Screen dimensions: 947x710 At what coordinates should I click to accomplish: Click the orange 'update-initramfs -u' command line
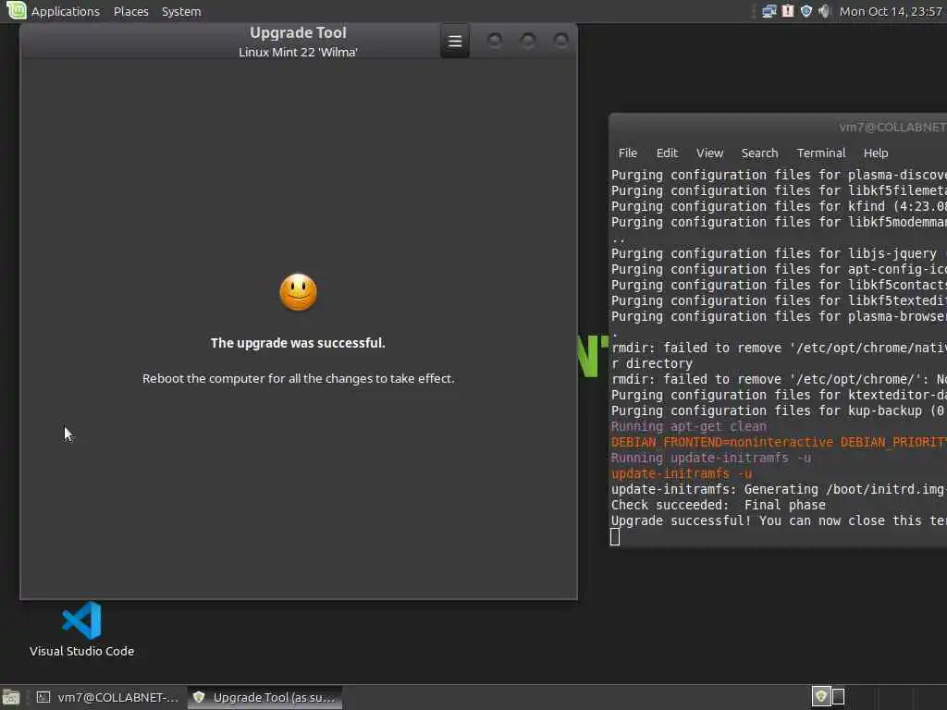(682, 473)
